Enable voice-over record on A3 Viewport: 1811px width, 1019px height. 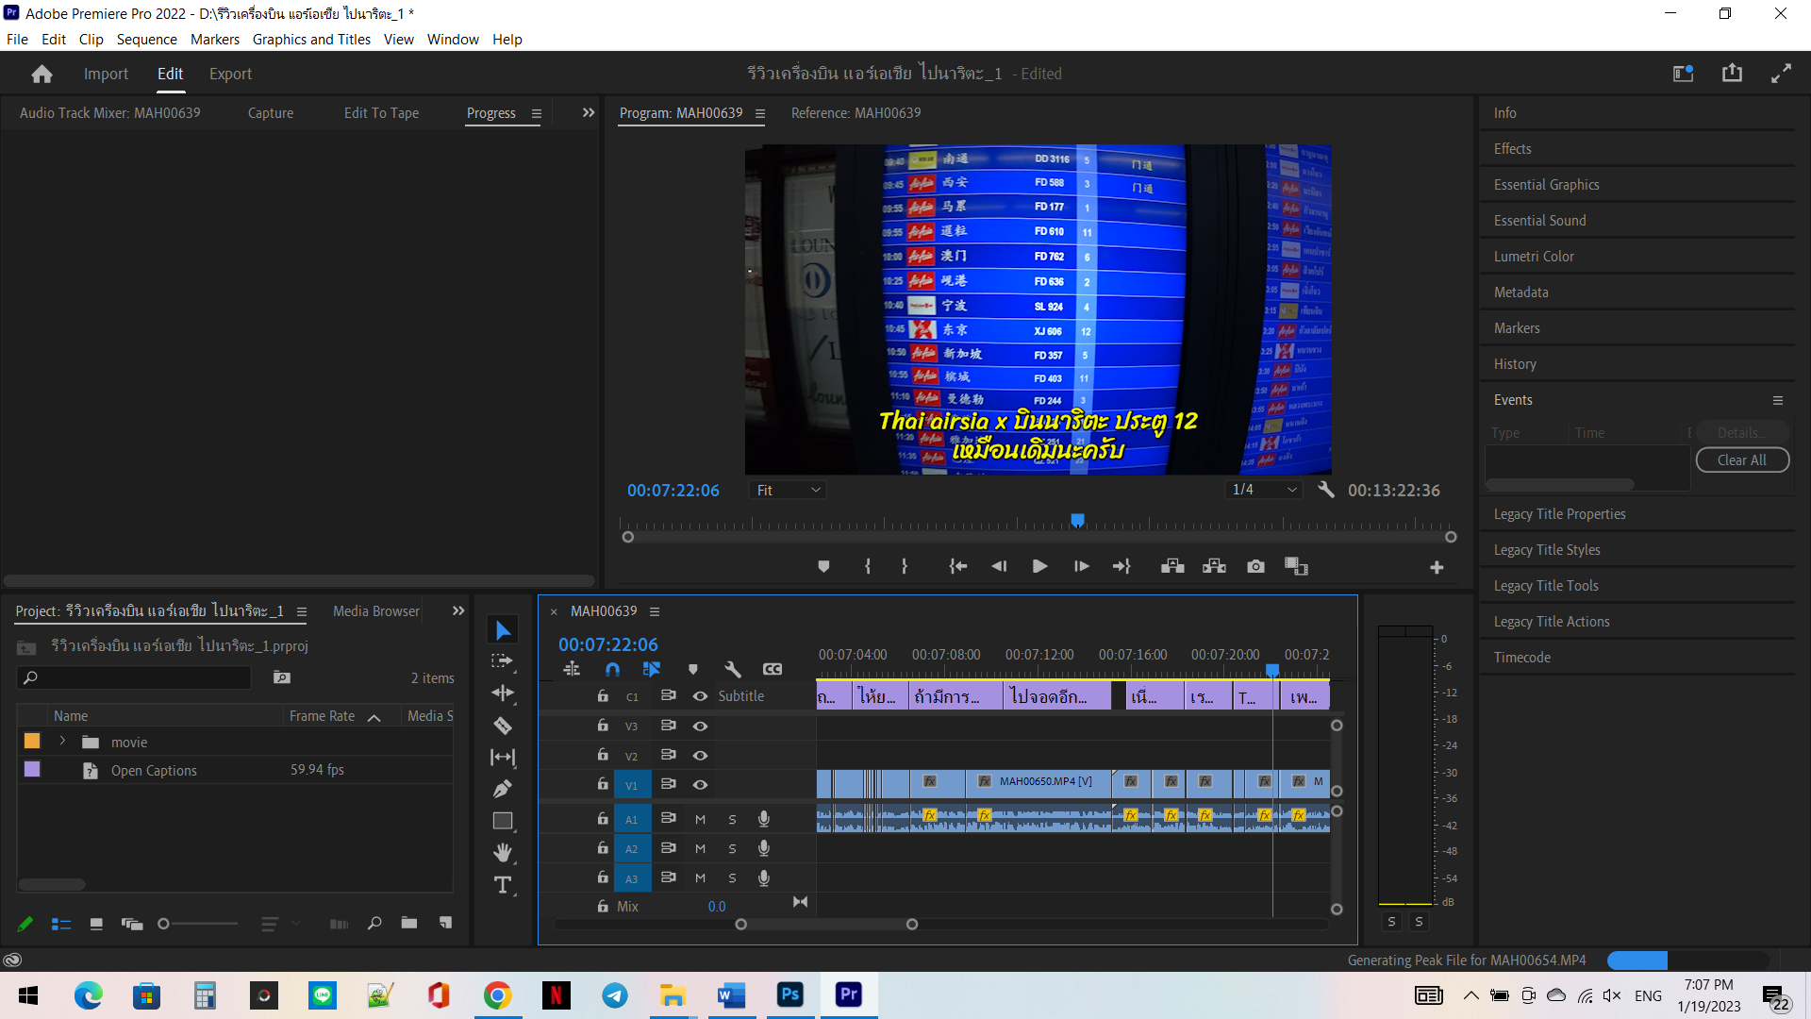coord(764,878)
